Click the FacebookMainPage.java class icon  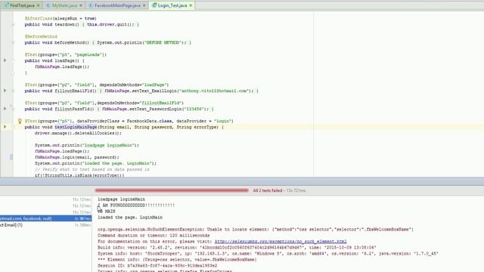pos(91,5)
